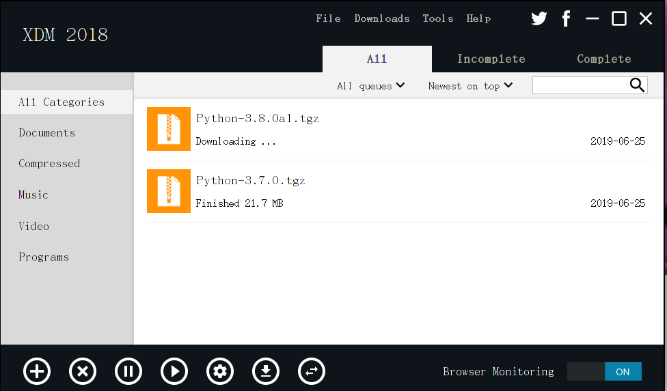Select the Python-3.7.0.tgz file name

pyautogui.click(x=251, y=181)
